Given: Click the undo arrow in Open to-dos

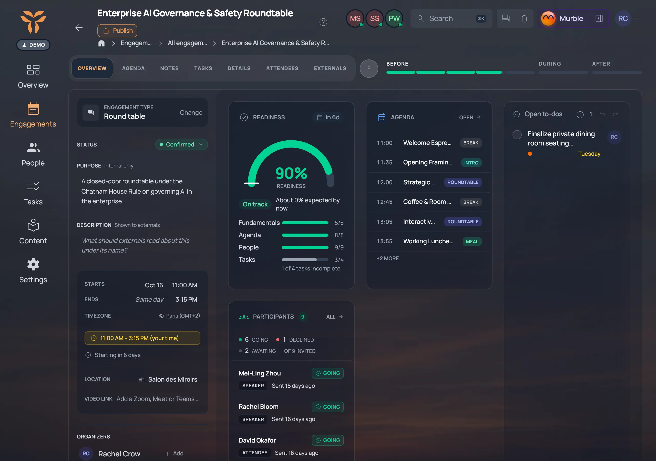Looking at the screenshot, I should coord(602,114).
